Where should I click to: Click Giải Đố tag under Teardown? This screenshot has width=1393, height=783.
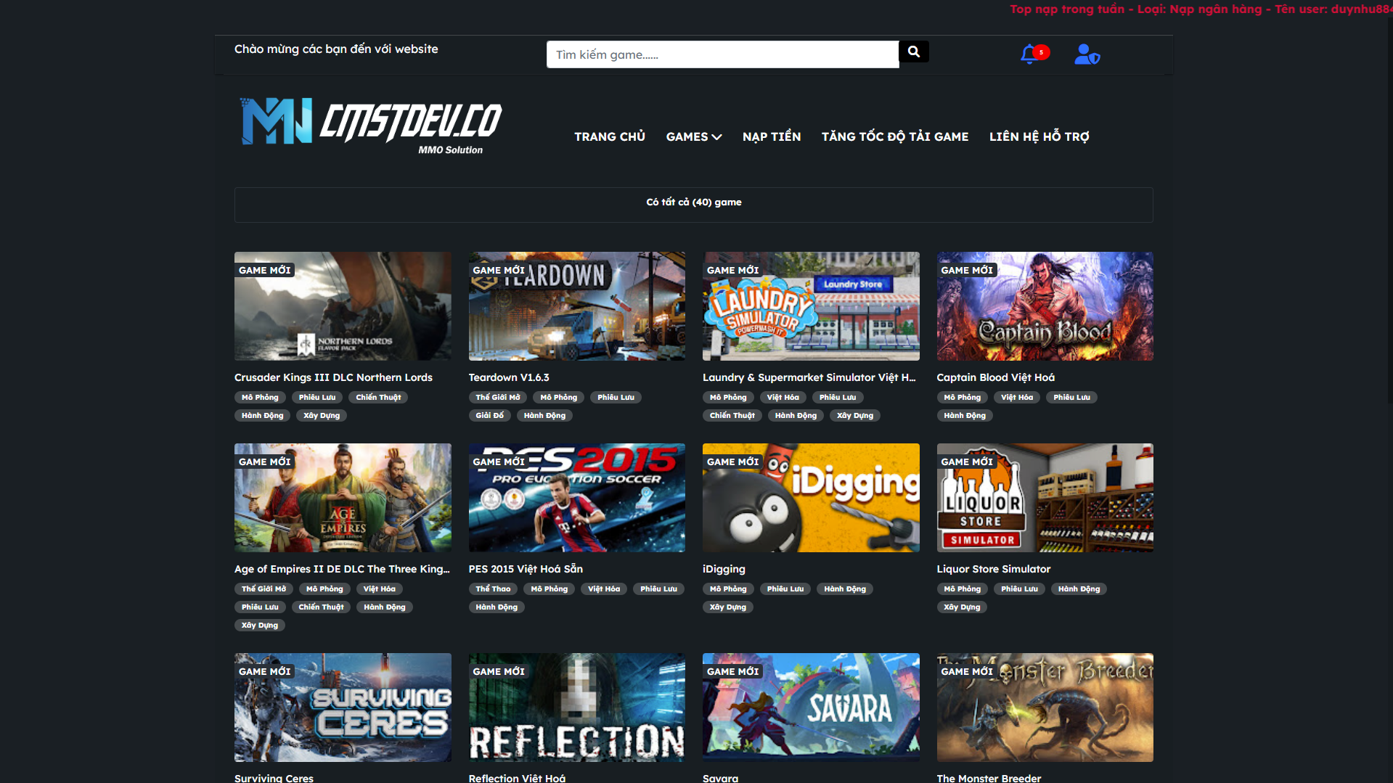(489, 416)
